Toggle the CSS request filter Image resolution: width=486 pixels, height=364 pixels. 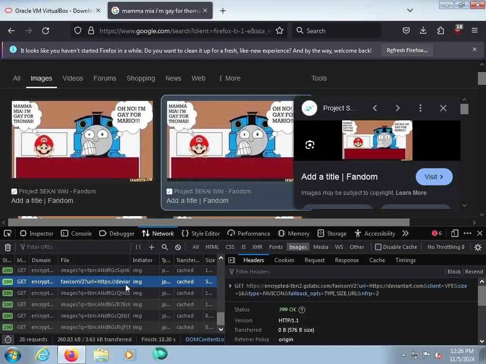(x=230, y=247)
